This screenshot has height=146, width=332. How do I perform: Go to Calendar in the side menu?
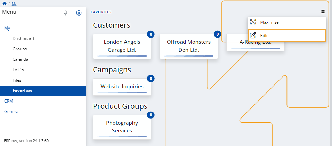(x=21, y=59)
